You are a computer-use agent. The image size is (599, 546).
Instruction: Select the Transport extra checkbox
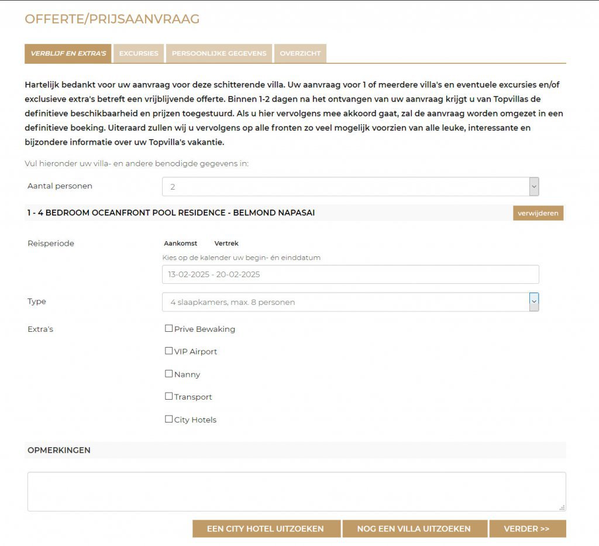click(x=168, y=396)
